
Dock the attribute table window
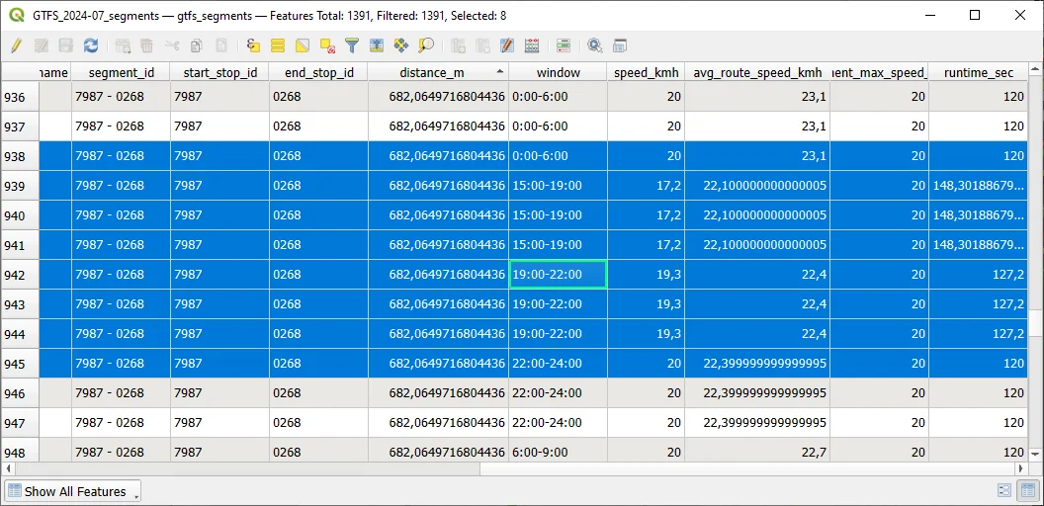coord(620,45)
